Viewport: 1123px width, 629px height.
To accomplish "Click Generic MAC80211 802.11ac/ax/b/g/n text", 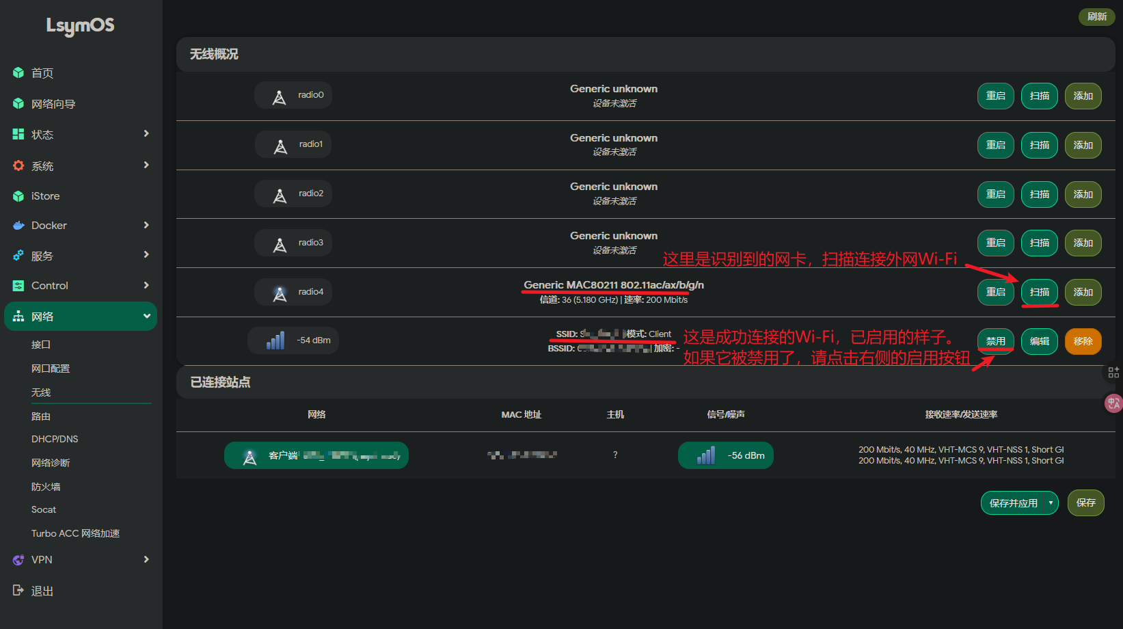I will click(614, 285).
